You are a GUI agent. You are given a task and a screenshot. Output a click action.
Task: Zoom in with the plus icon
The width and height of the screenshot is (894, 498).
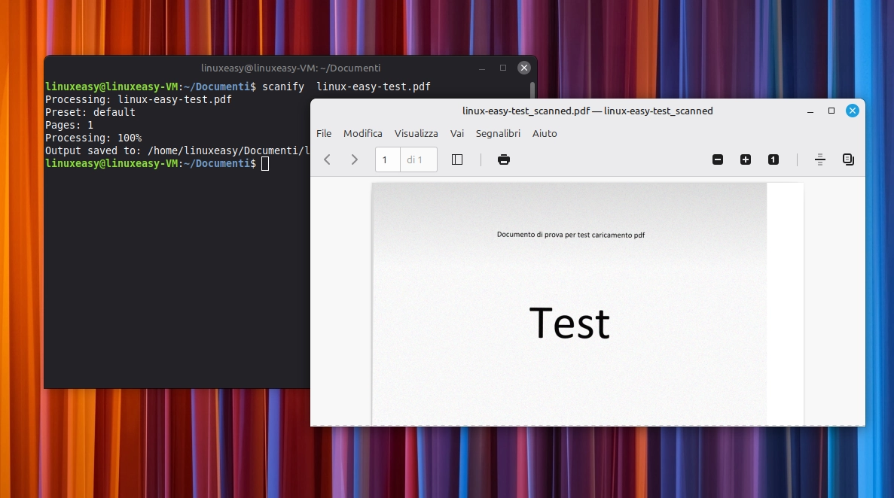[746, 159]
